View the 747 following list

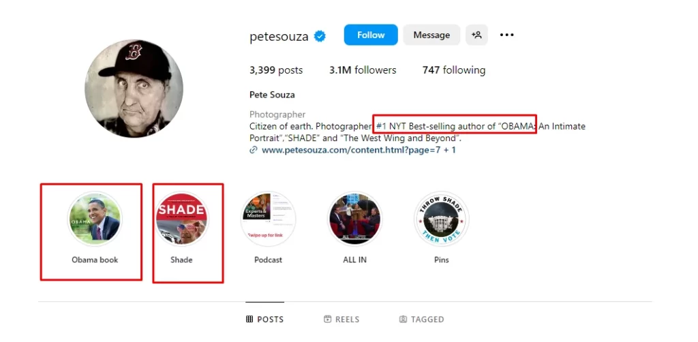coord(453,70)
